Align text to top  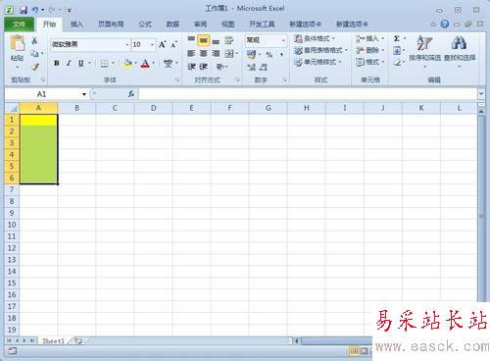[x=191, y=40]
